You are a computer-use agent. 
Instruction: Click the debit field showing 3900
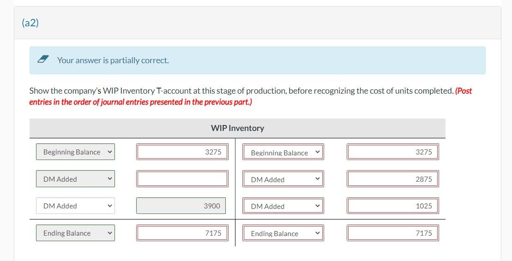click(x=181, y=206)
